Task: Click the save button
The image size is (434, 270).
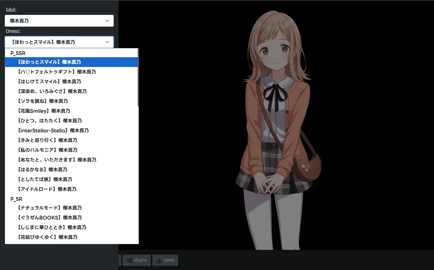Action: click(x=165, y=260)
